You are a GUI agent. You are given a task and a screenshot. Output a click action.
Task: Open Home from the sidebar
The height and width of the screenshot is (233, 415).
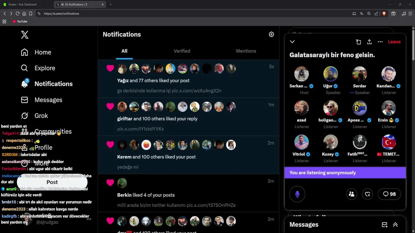coord(36,52)
